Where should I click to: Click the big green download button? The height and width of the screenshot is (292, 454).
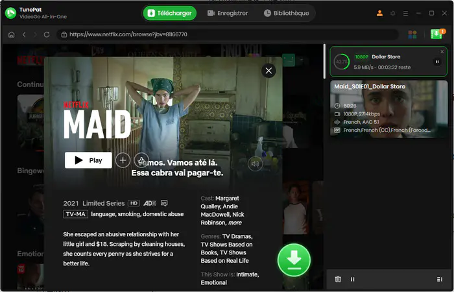294,260
